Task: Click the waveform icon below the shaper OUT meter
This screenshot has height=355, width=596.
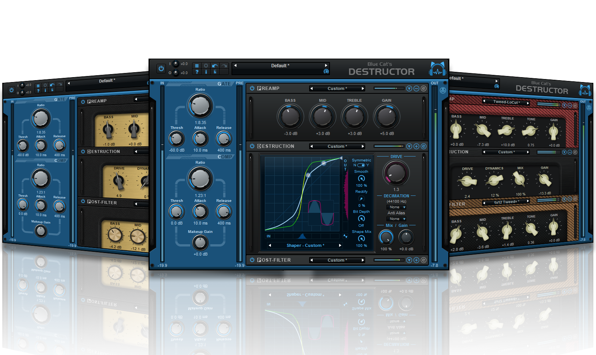Action: click(x=345, y=236)
